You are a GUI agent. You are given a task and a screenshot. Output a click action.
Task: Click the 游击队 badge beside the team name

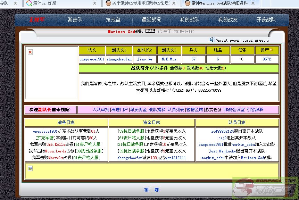tap(150, 31)
